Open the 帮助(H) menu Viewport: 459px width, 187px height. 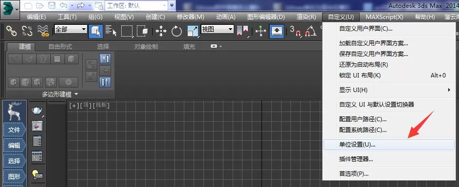coord(425,17)
